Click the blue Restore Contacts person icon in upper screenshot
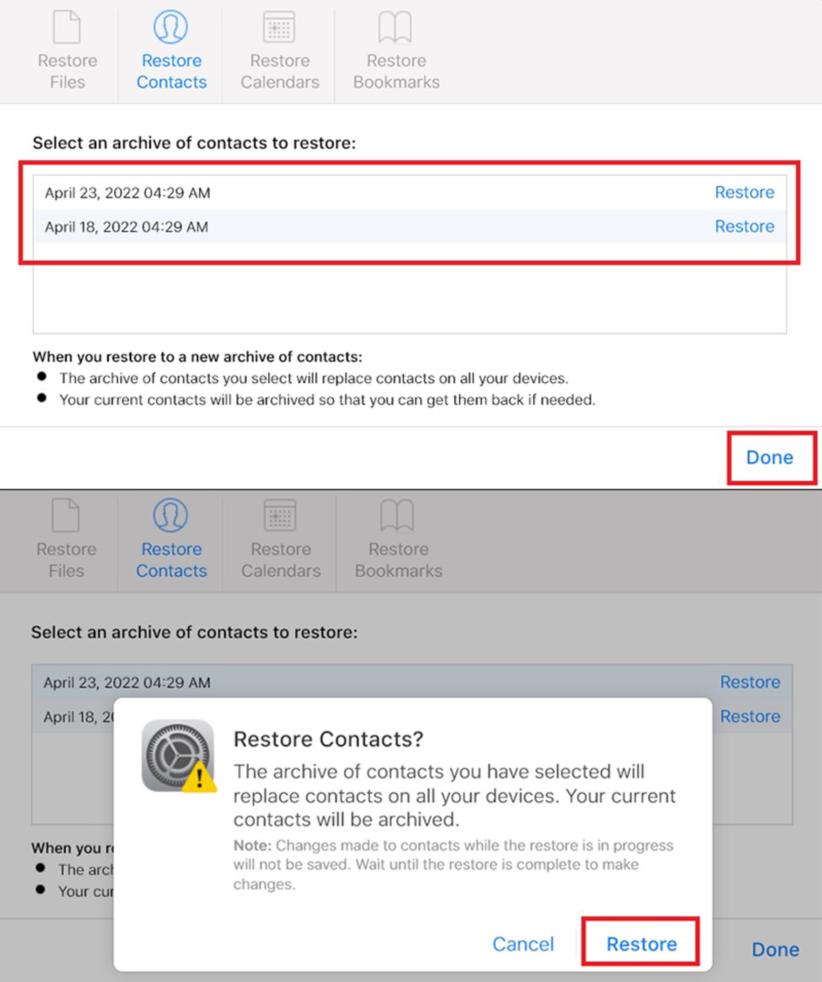 [171, 27]
